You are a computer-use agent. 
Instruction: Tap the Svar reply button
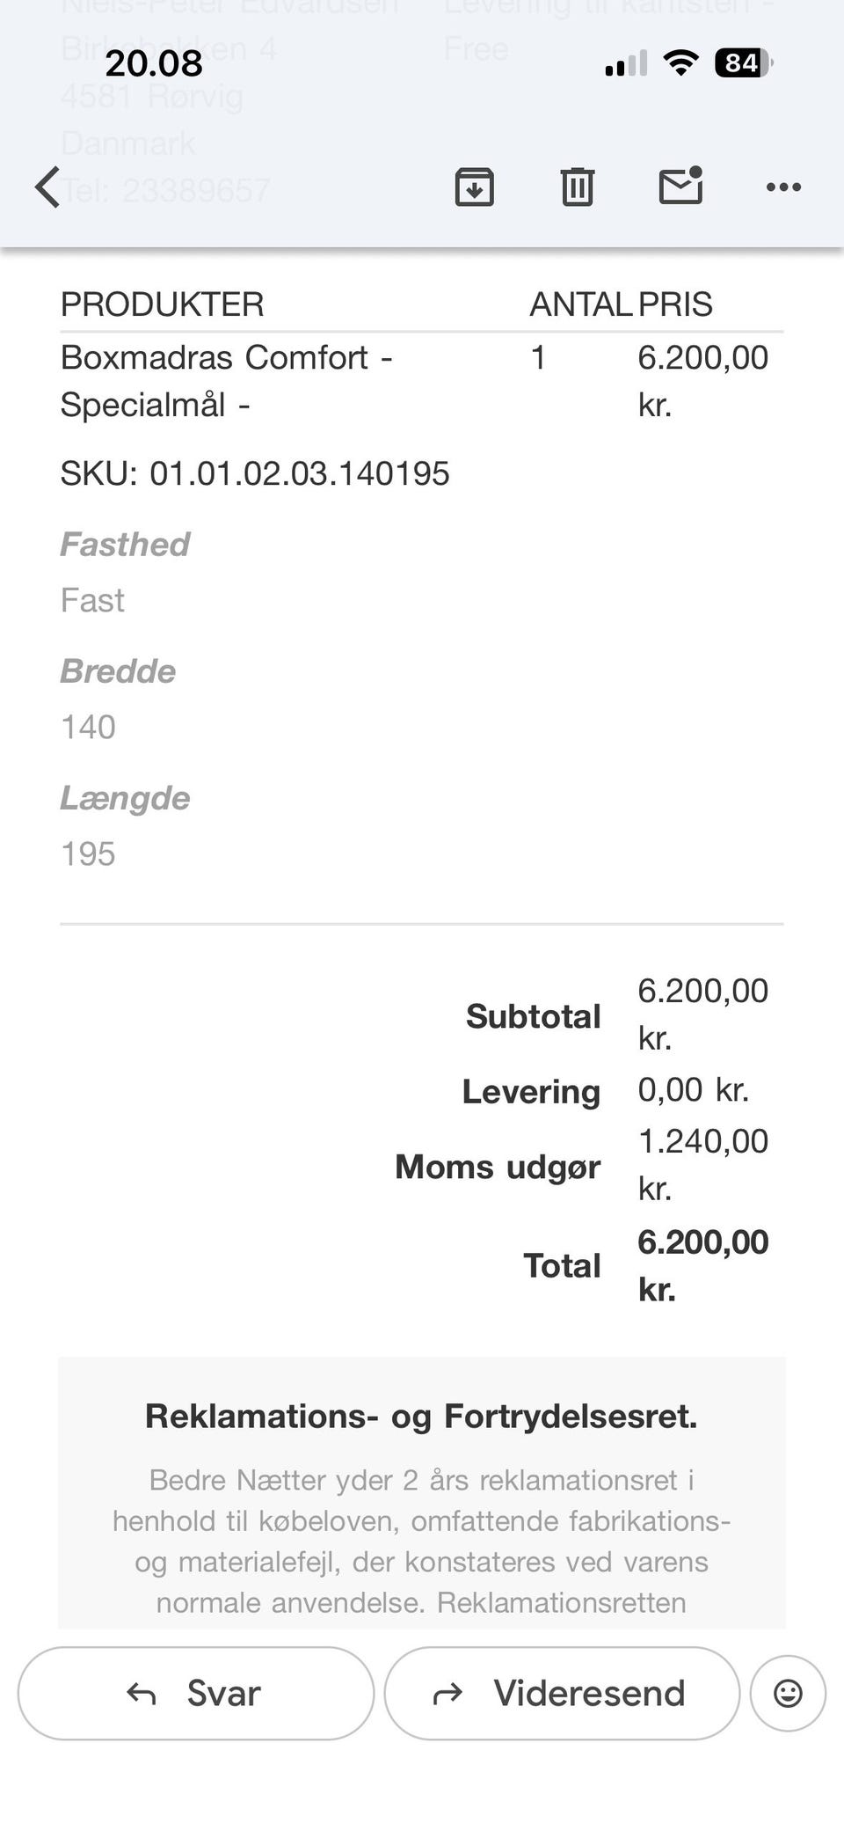(x=195, y=1693)
